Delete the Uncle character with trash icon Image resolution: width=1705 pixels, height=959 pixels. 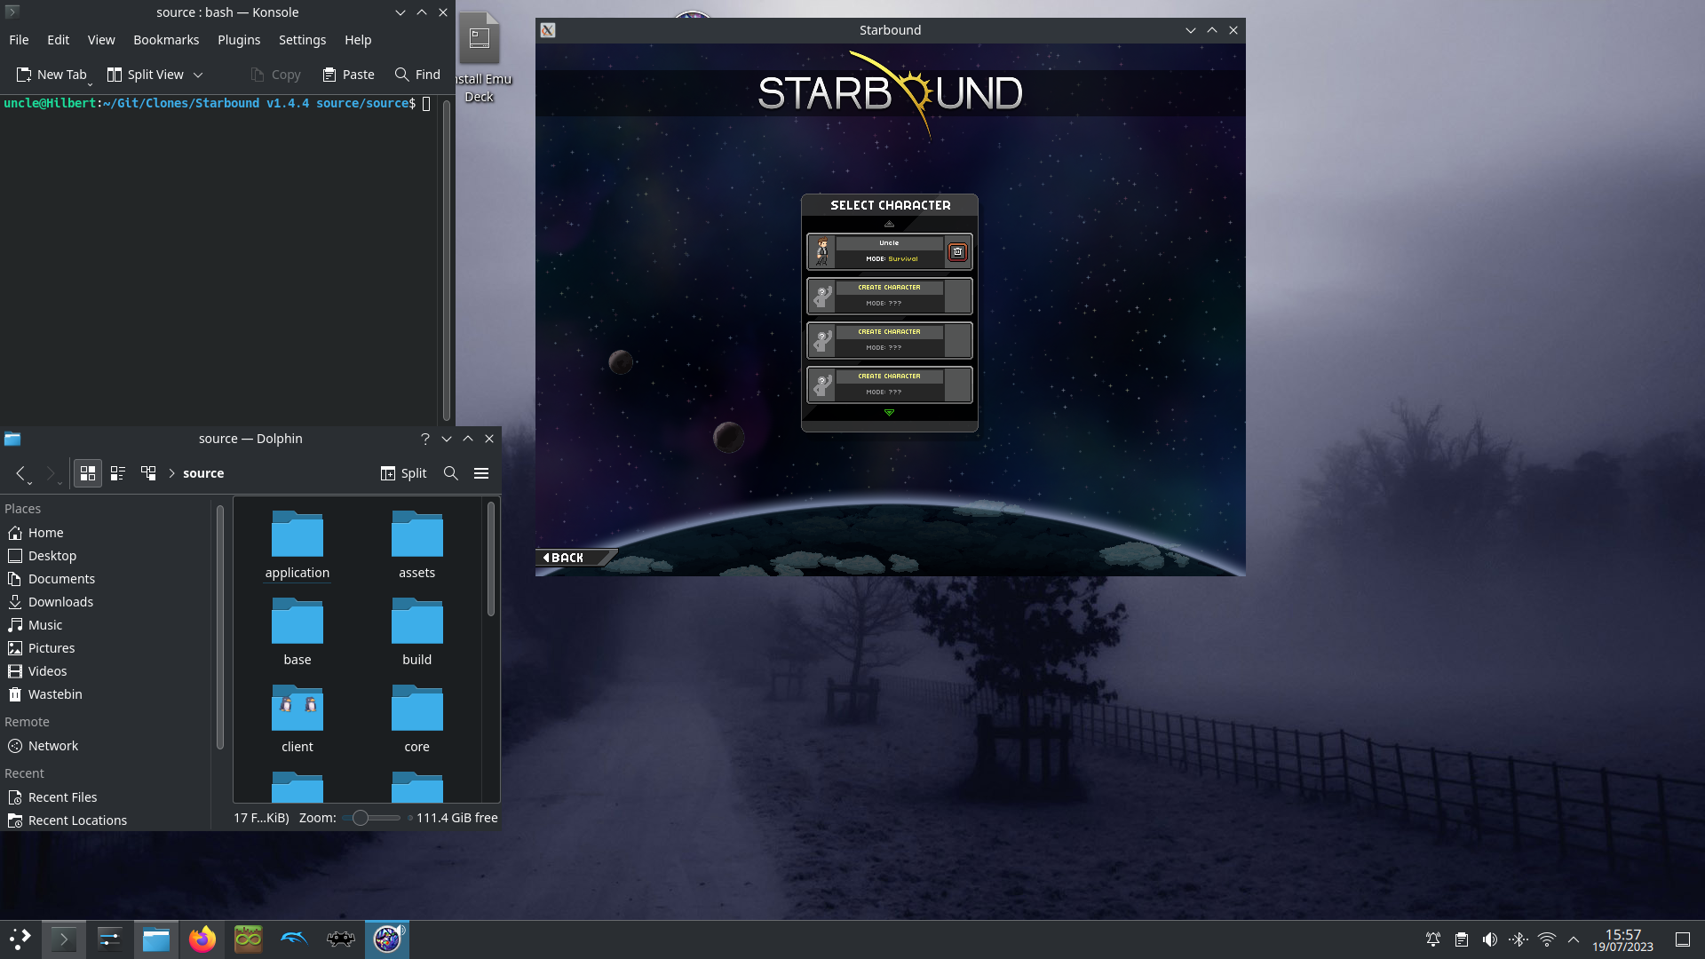click(x=957, y=252)
